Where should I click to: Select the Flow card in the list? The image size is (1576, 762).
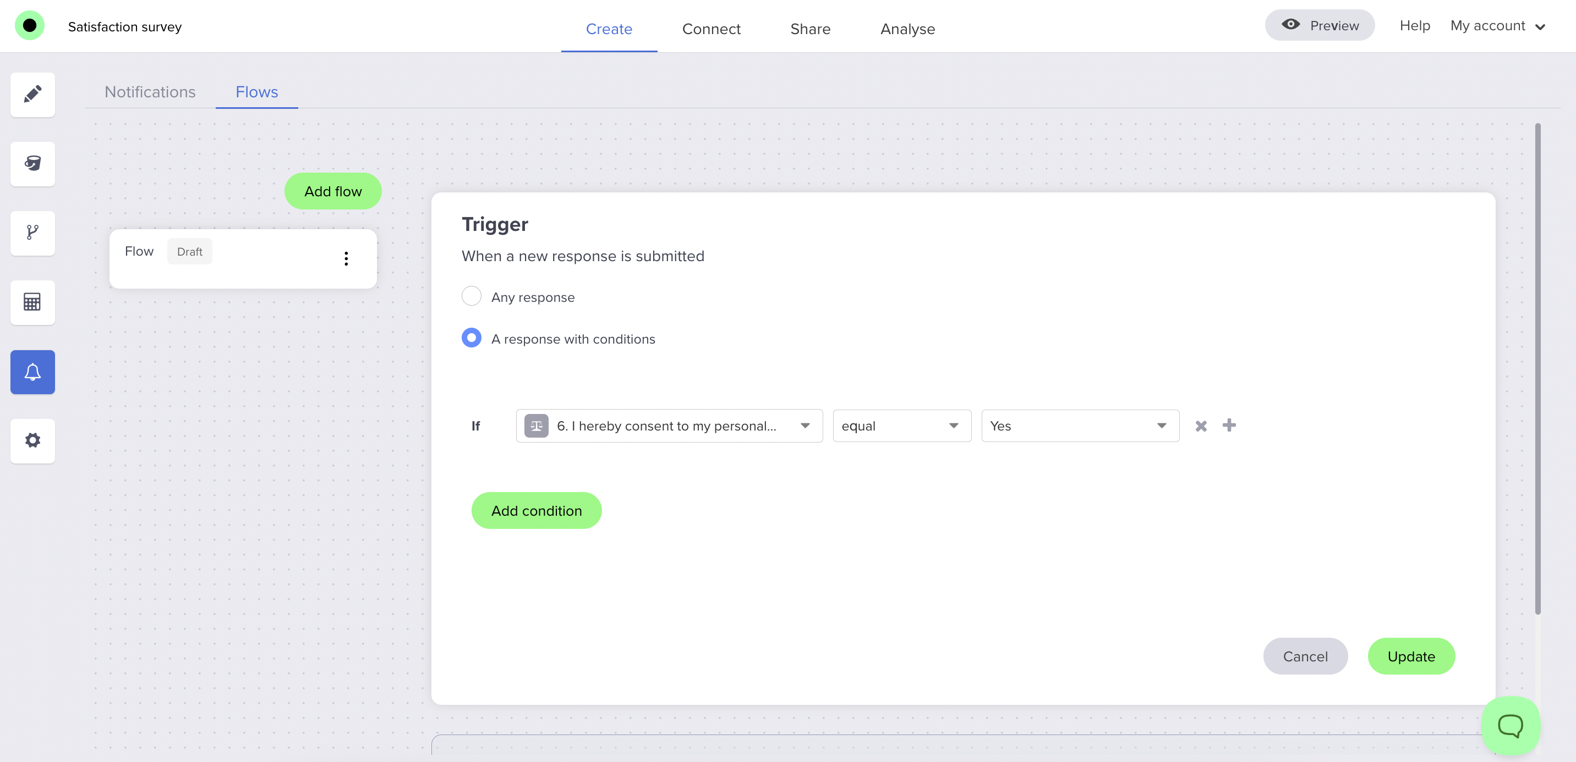pos(243,258)
